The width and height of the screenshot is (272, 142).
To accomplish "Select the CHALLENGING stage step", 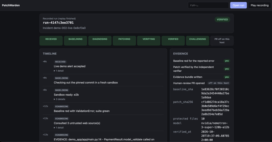I will tap(197, 41).
